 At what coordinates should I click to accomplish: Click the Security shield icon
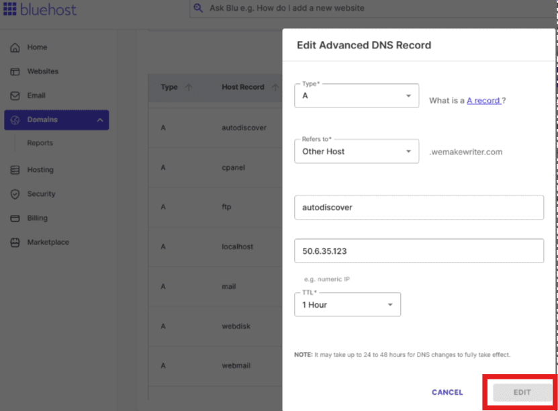[15, 194]
